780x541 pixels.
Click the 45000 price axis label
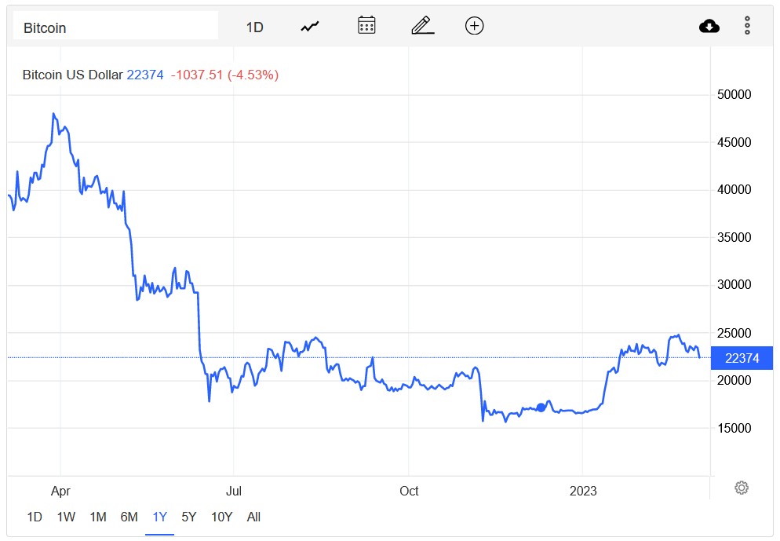click(734, 142)
